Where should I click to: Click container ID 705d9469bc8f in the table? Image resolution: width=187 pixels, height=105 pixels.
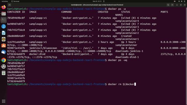[x=16, y=18]
